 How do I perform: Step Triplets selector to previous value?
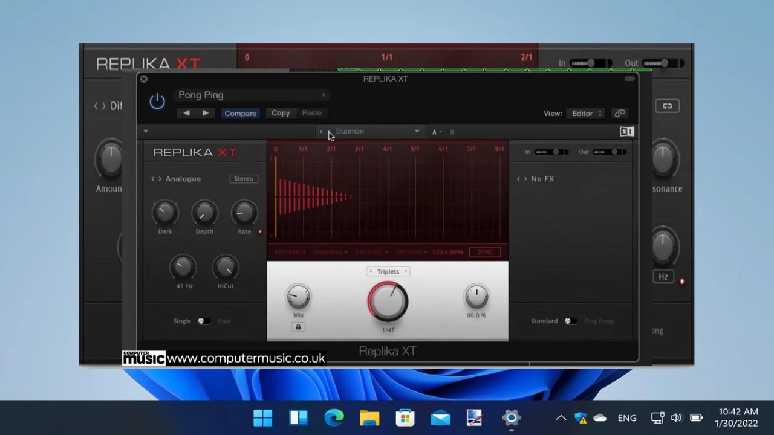click(x=371, y=271)
